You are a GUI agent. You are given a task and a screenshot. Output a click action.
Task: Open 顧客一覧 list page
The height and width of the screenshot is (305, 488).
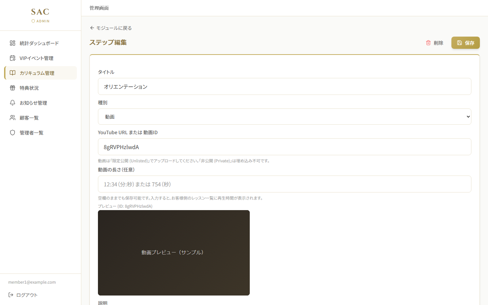(41, 118)
